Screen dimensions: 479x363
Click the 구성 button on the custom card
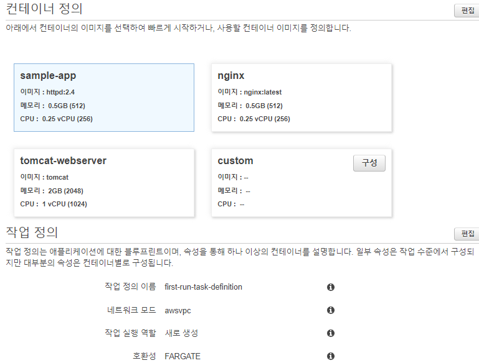[369, 163]
